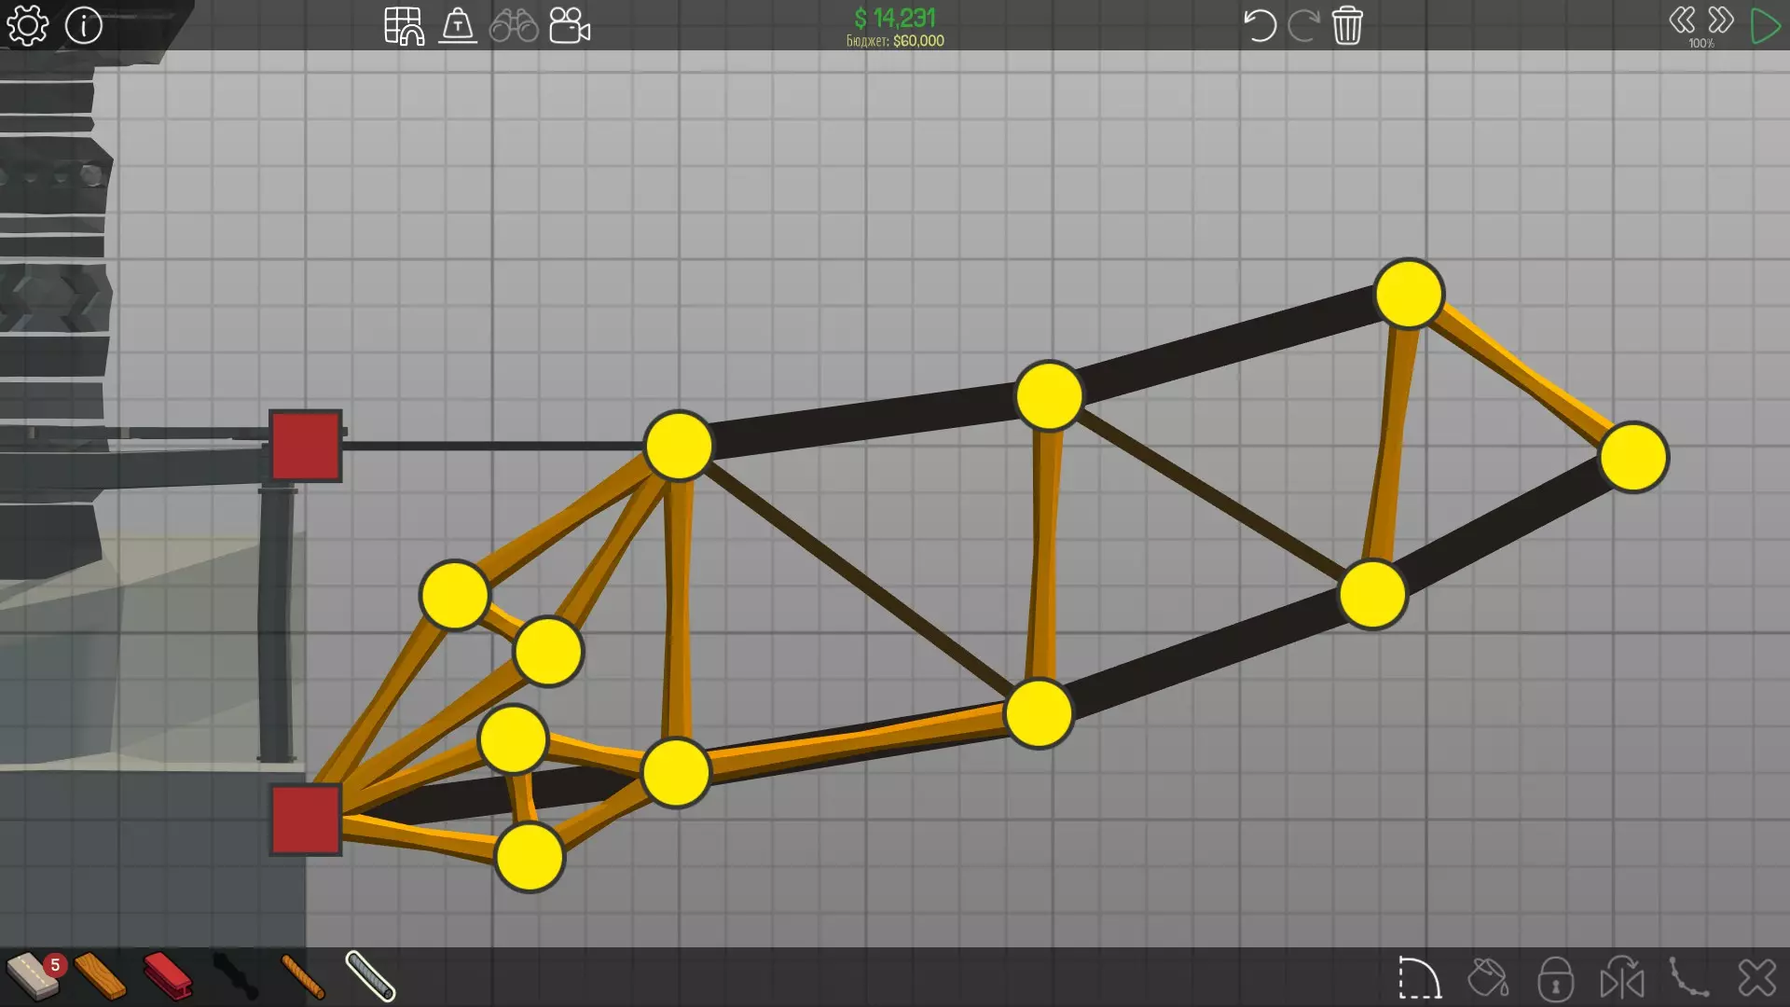This screenshot has width=1790, height=1007.
Task: Click the binoculars preview icon
Action: (x=514, y=26)
